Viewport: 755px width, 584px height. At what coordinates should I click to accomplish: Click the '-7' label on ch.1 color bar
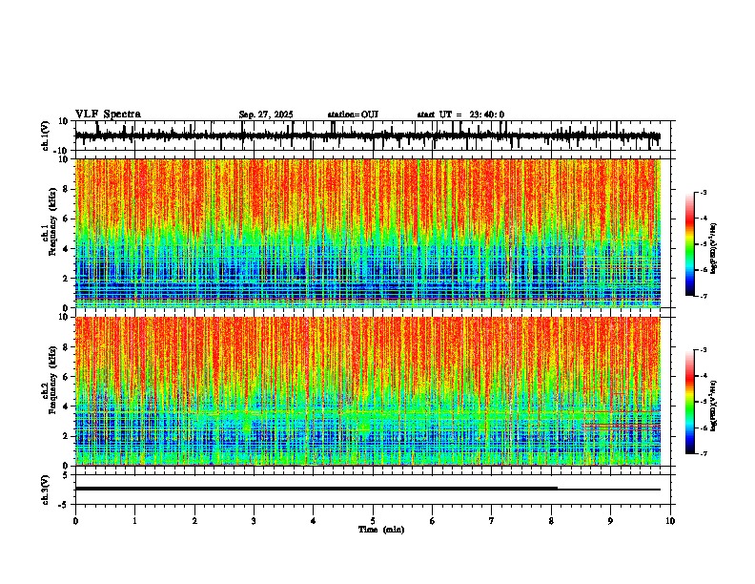[704, 296]
